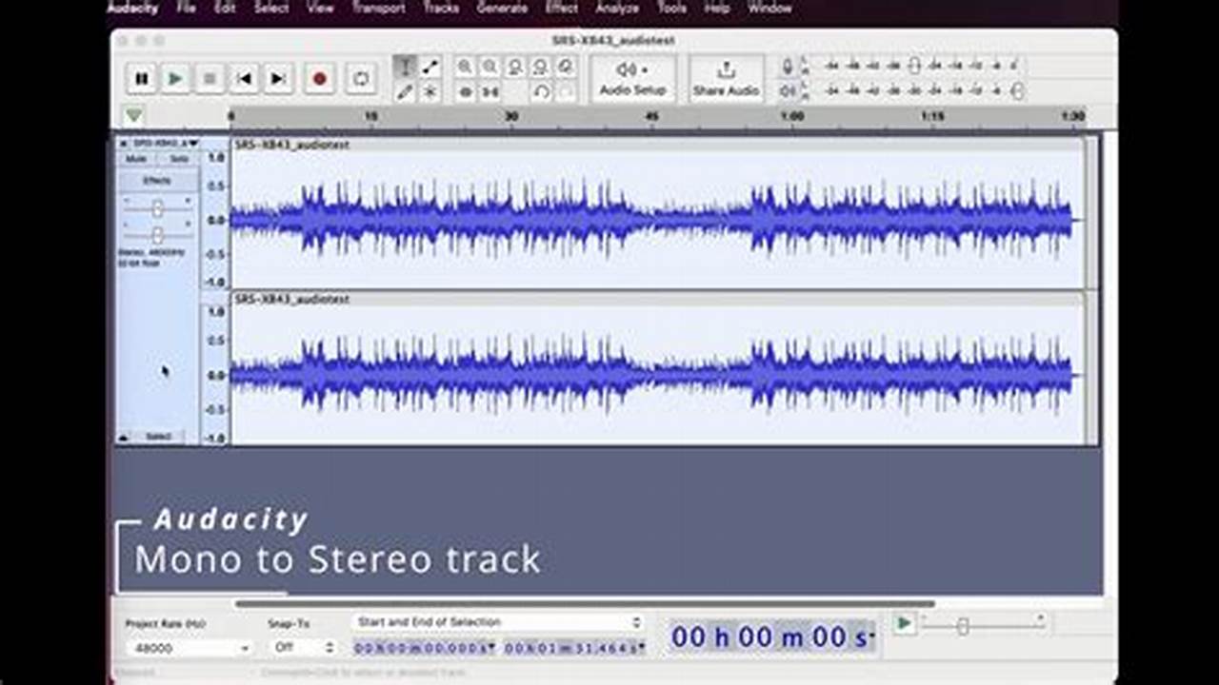Click the Pause transport button
This screenshot has width=1219, height=685.
point(142,79)
